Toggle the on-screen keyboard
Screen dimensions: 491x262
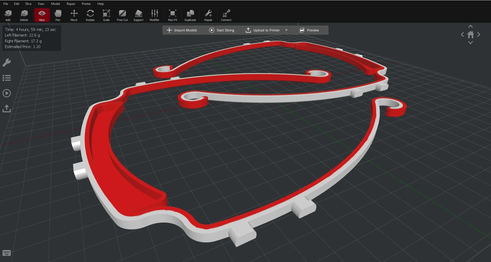coord(7,253)
